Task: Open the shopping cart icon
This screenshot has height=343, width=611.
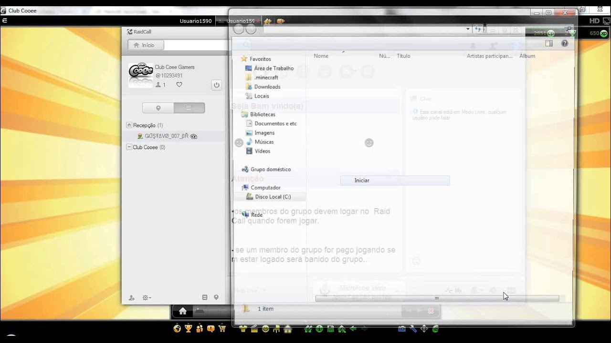Action: coord(222,328)
